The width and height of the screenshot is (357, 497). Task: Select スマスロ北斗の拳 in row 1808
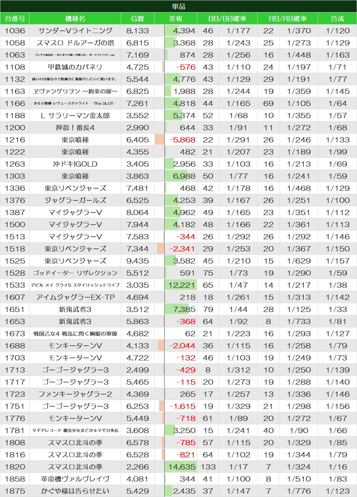75,443
